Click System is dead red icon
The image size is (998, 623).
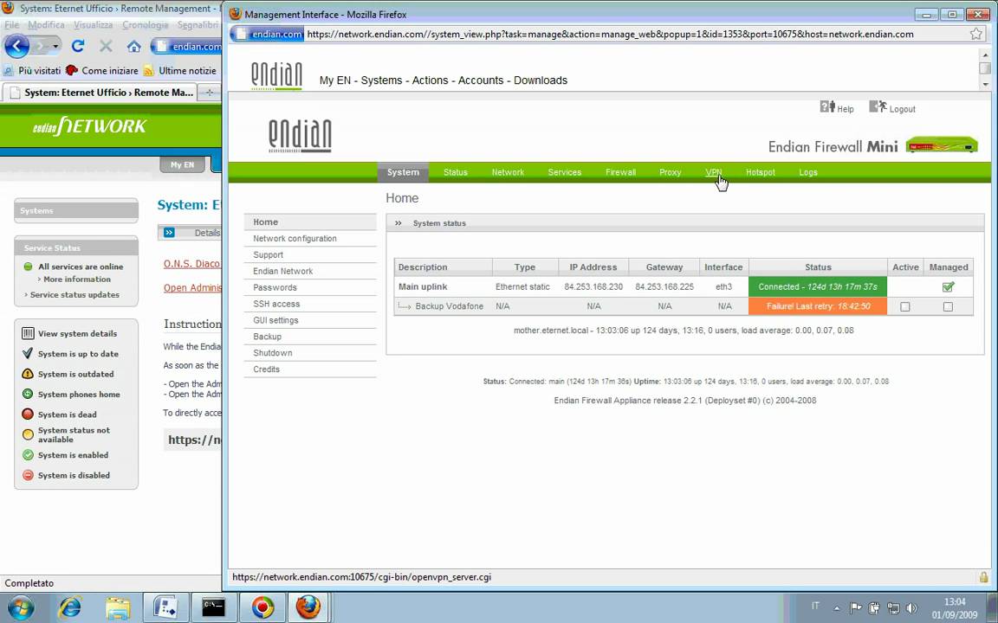[28, 414]
